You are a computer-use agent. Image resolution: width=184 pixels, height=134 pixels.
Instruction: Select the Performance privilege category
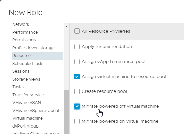pyautogui.click(x=25, y=32)
